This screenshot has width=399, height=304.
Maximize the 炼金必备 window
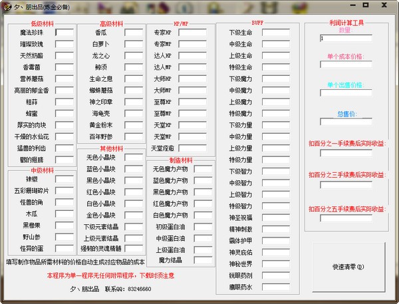(x=366, y=5)
